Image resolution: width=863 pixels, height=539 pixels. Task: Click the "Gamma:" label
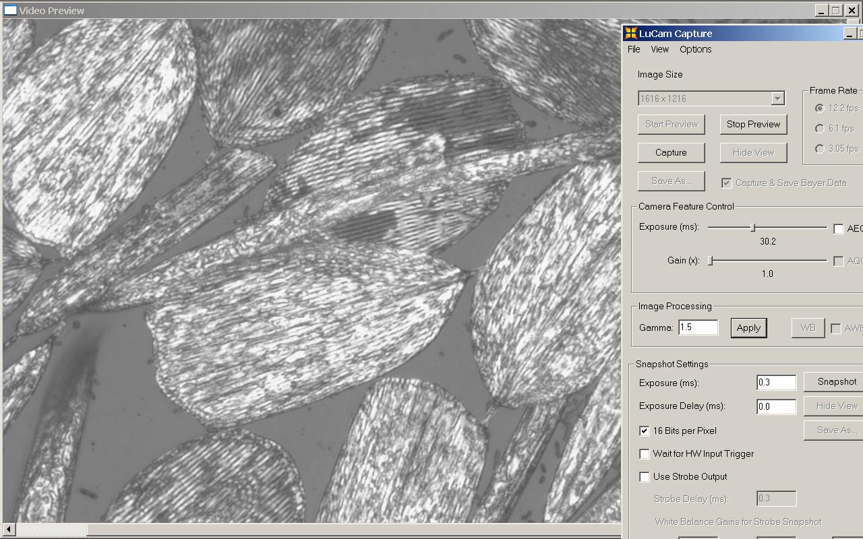(656, 327)
